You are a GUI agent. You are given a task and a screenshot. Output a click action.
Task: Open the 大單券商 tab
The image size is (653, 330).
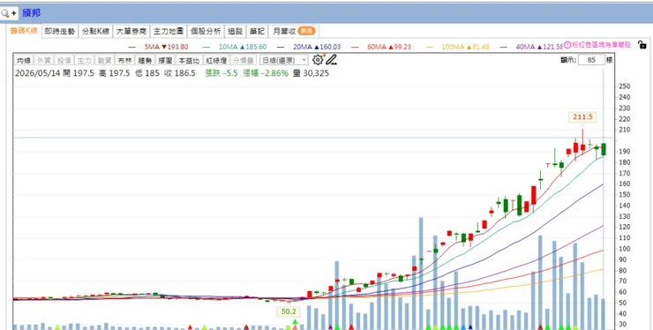131,31
